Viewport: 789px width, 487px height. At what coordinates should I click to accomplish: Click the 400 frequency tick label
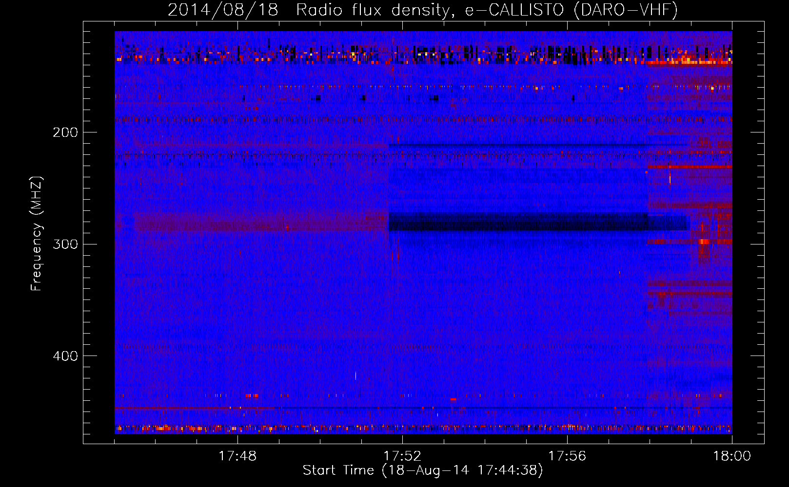tap(65, 356)
